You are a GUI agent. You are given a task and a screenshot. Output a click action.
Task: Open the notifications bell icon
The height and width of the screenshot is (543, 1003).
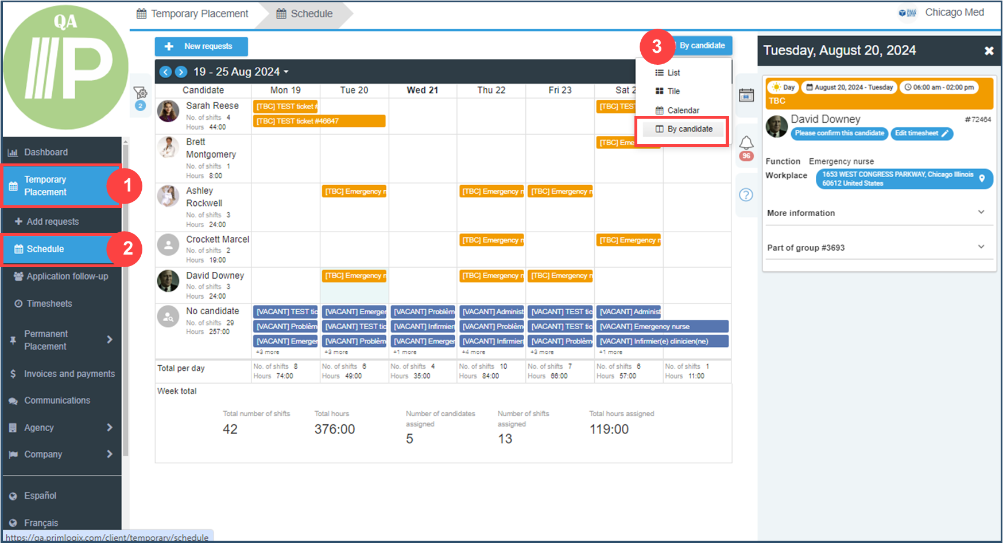(x=746, y=143)
